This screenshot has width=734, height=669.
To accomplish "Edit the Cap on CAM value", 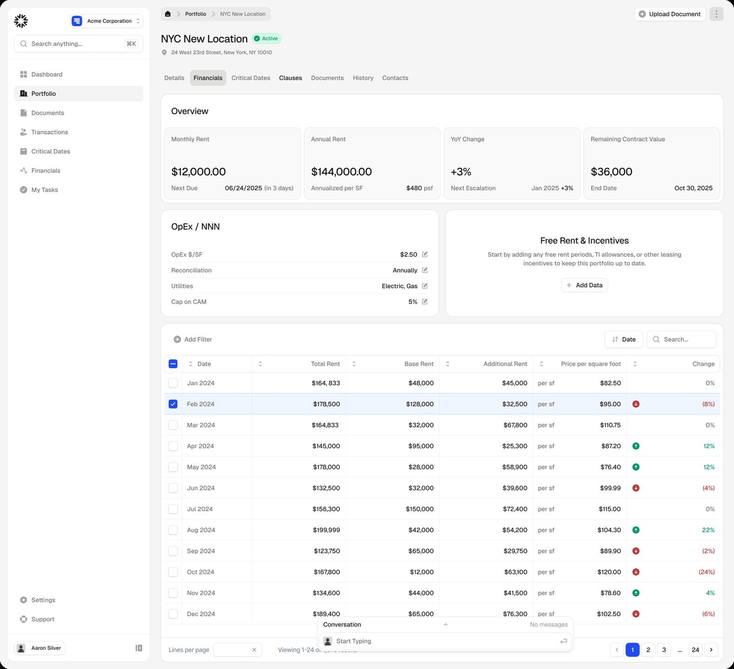I will (425, 302).
